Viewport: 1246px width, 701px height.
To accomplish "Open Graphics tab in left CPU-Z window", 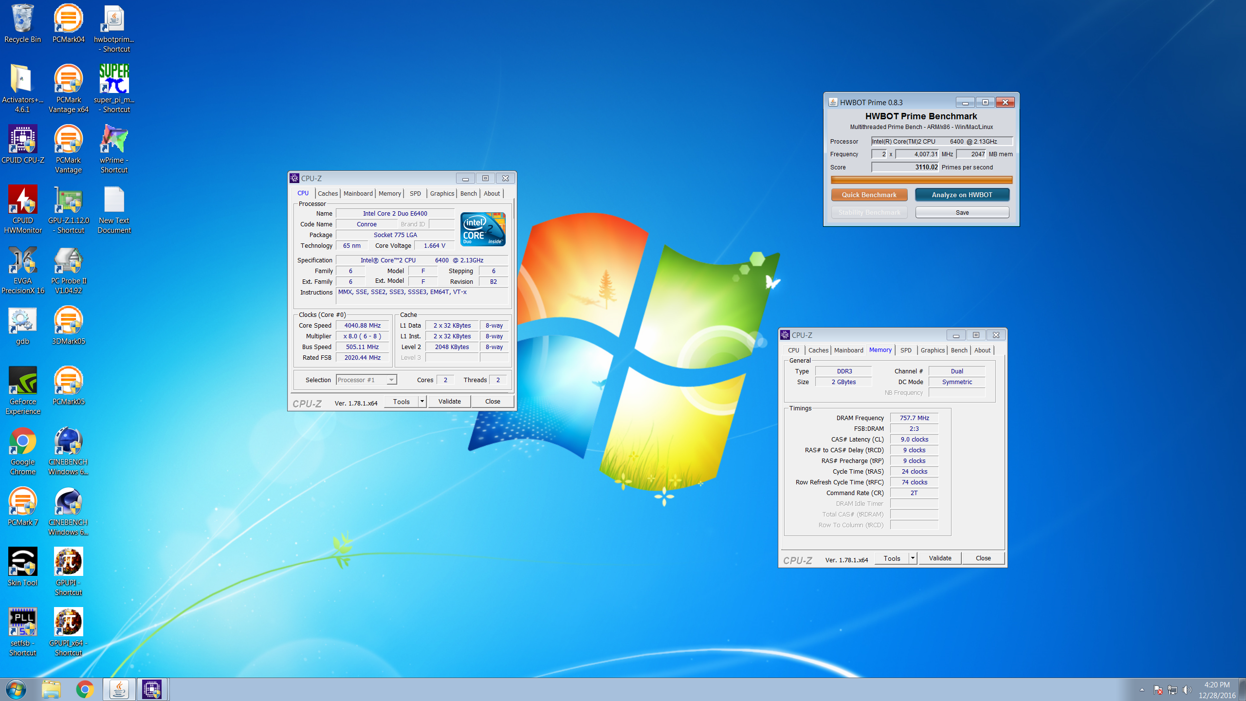I will coord(442,193).
